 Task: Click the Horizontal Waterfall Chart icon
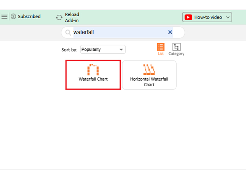[149, 69]
